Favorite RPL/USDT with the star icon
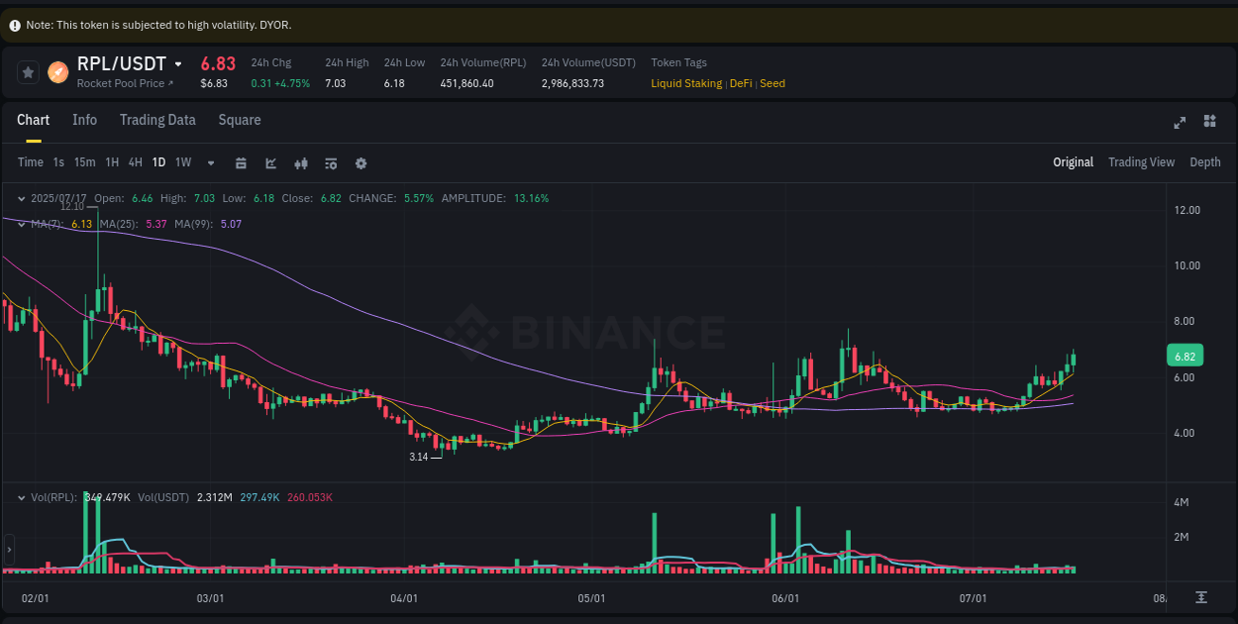1238x624 pixels. click(x=27, y=71)
